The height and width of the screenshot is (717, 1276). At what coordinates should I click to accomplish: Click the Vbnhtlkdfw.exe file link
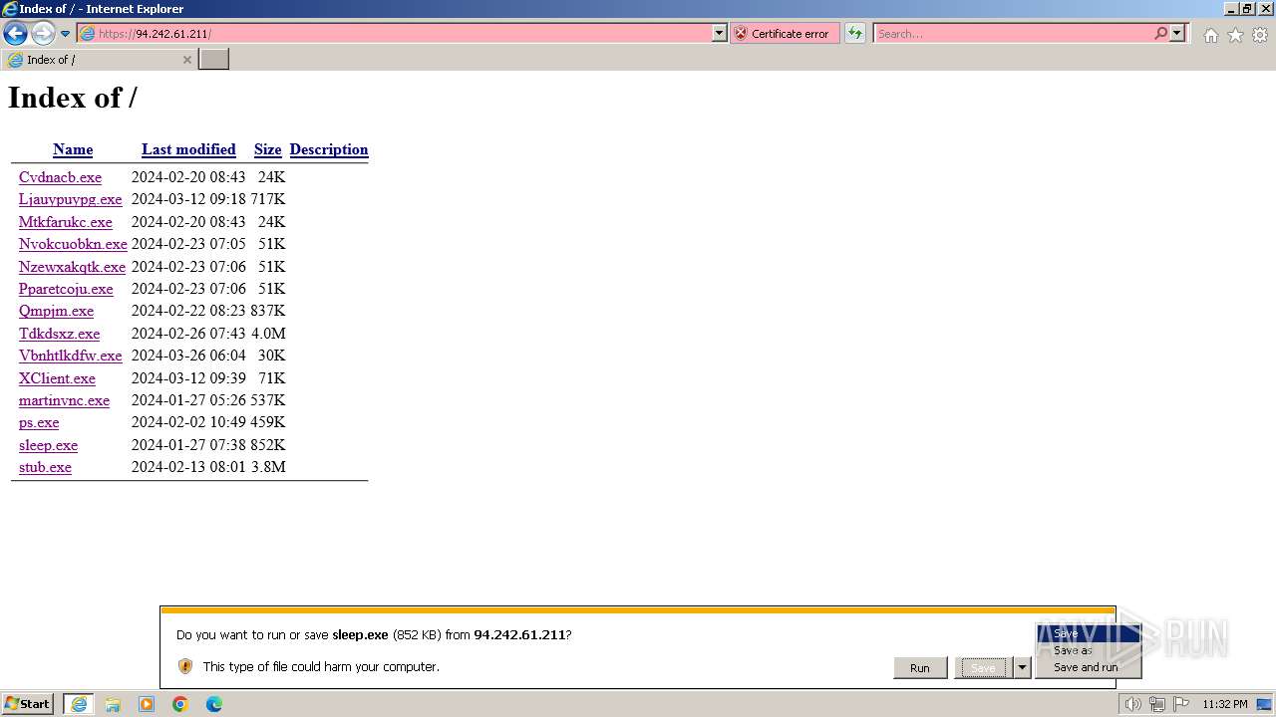[70, 356]
